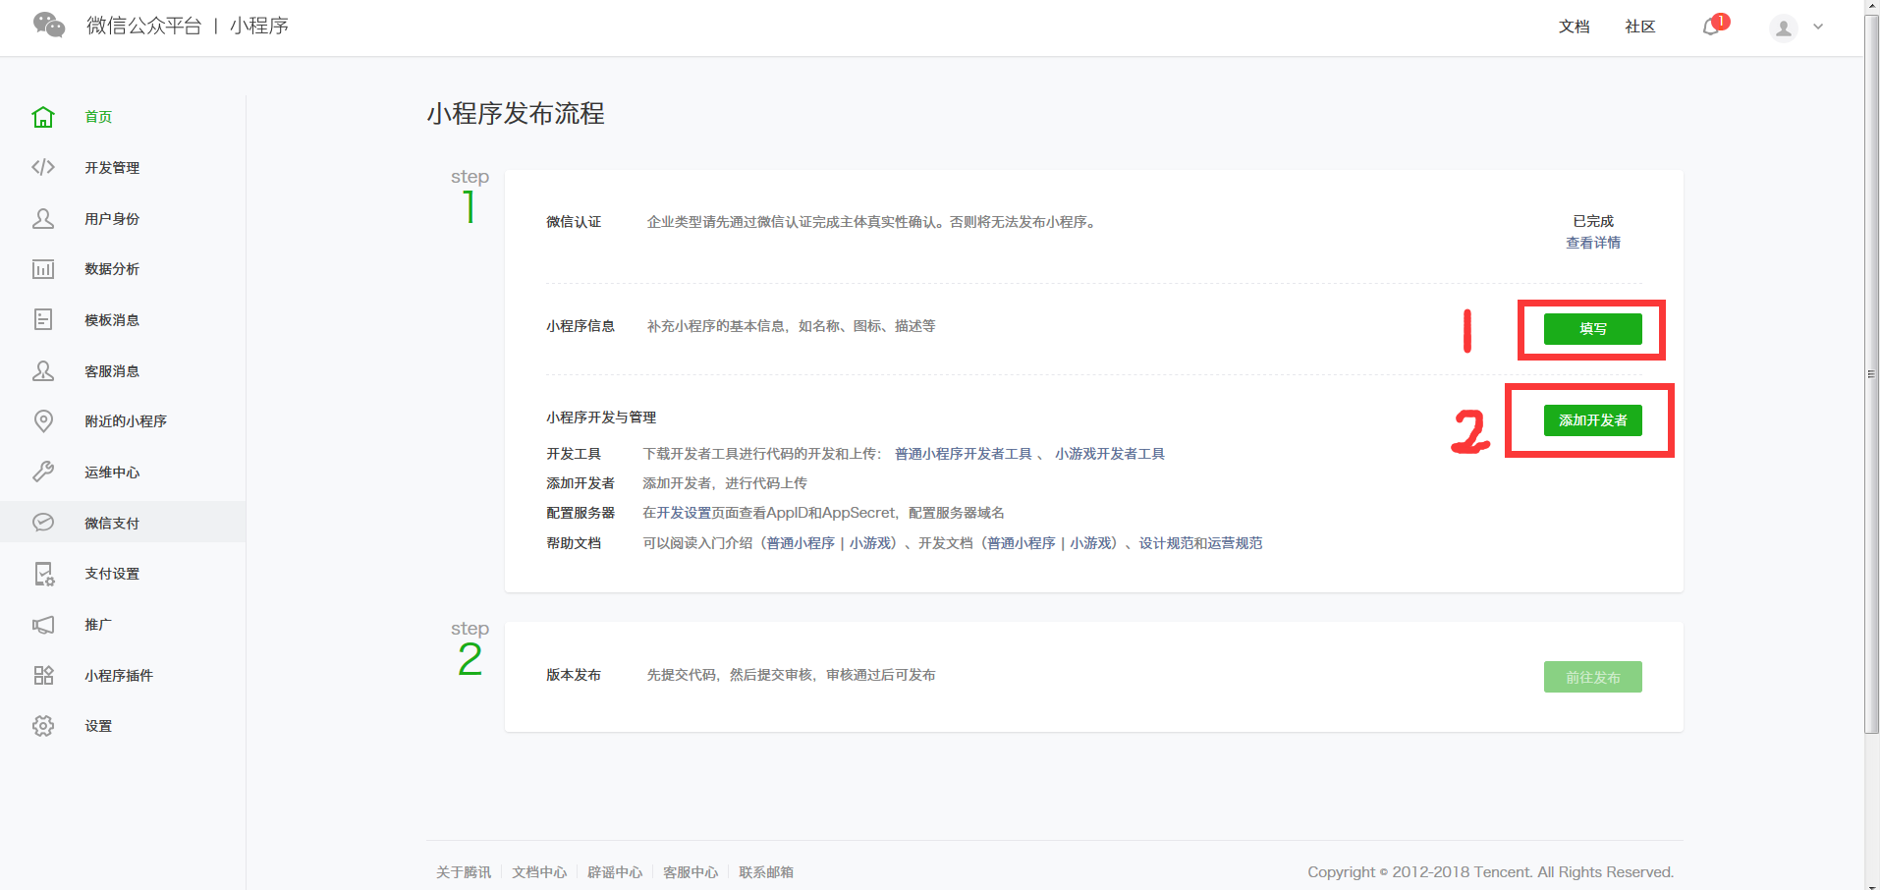Screen dimensions: 1880x890
Task: Click 客服中心 footer link
Action: (691, 872)
